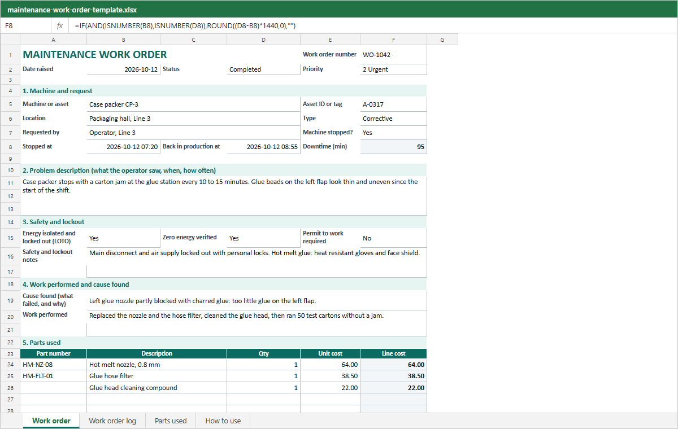
Task: Click the location Packaging hall, Line 3
Action: 194,119
